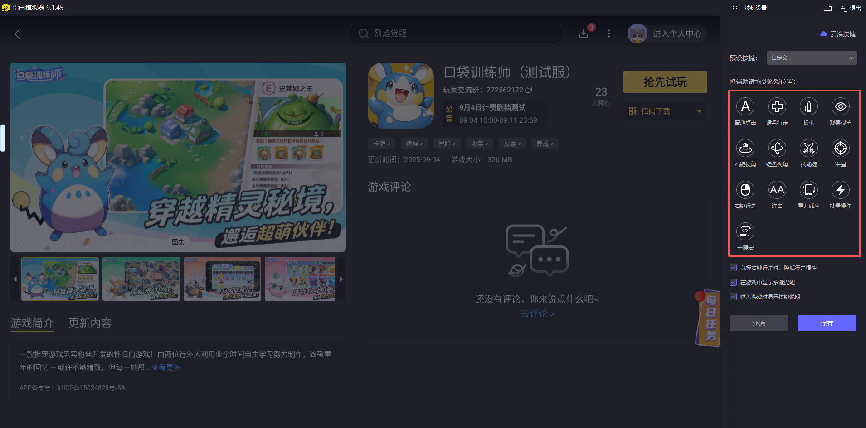Switch to the 更新内容 tab

tap(90, 323)
